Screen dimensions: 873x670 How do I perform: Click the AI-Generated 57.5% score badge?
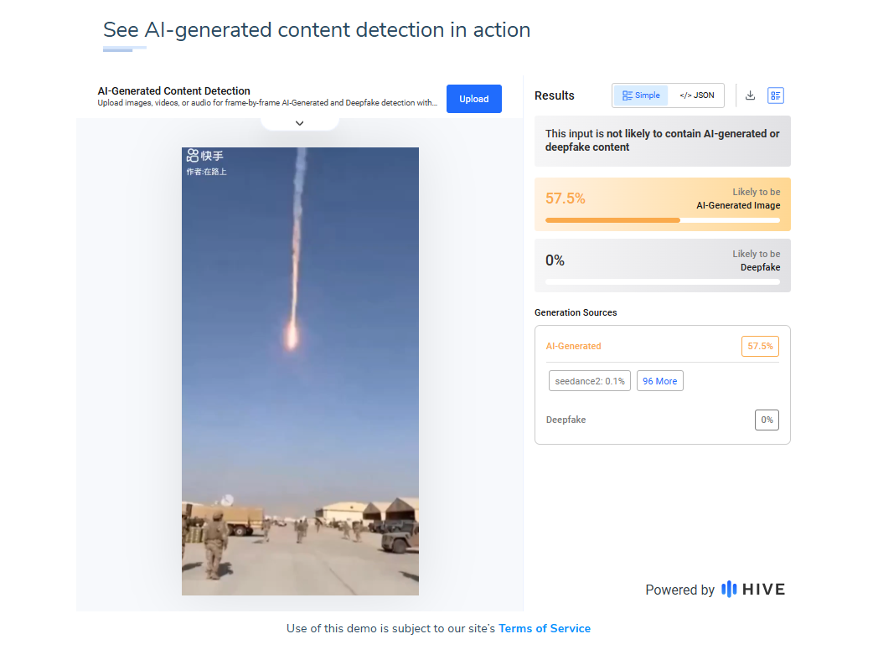point(760,346)
